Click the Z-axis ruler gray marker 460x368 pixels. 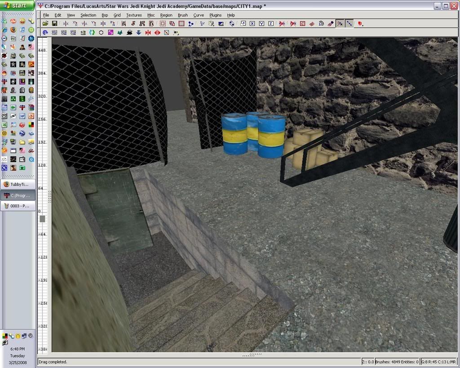pos(42,219)
